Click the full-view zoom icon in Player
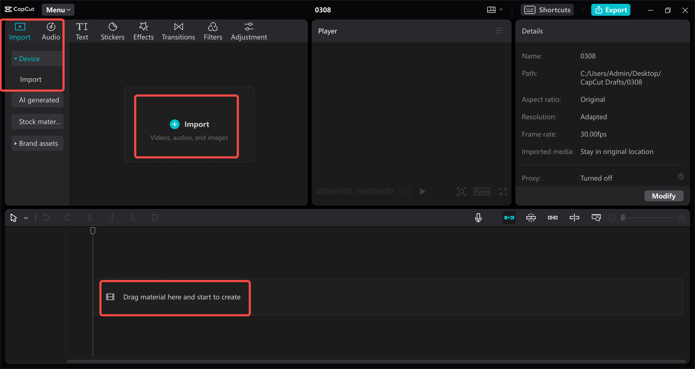695x369 pixels. (462, 192)
